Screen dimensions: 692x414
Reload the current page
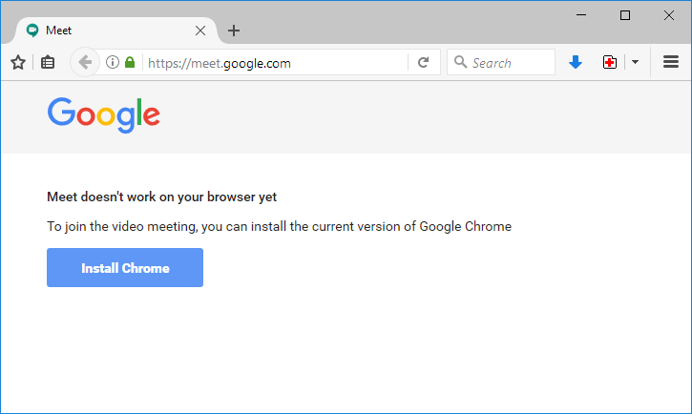click(x=424, y=63)
